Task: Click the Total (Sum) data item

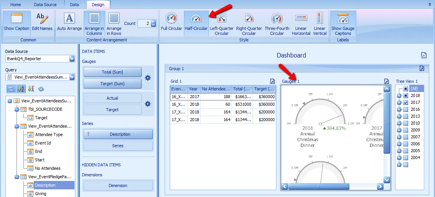Action: pos(112,72)
